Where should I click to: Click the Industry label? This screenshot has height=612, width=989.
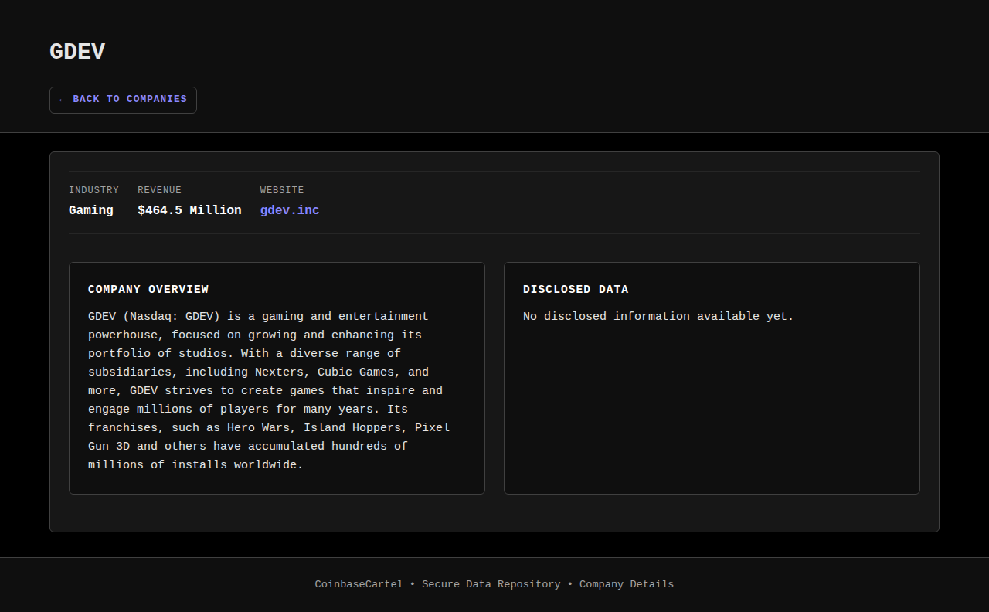pyautogui.click(x=93, y=190)
